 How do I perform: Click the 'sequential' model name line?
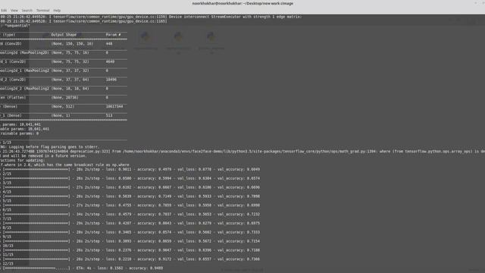pos(17,26)
